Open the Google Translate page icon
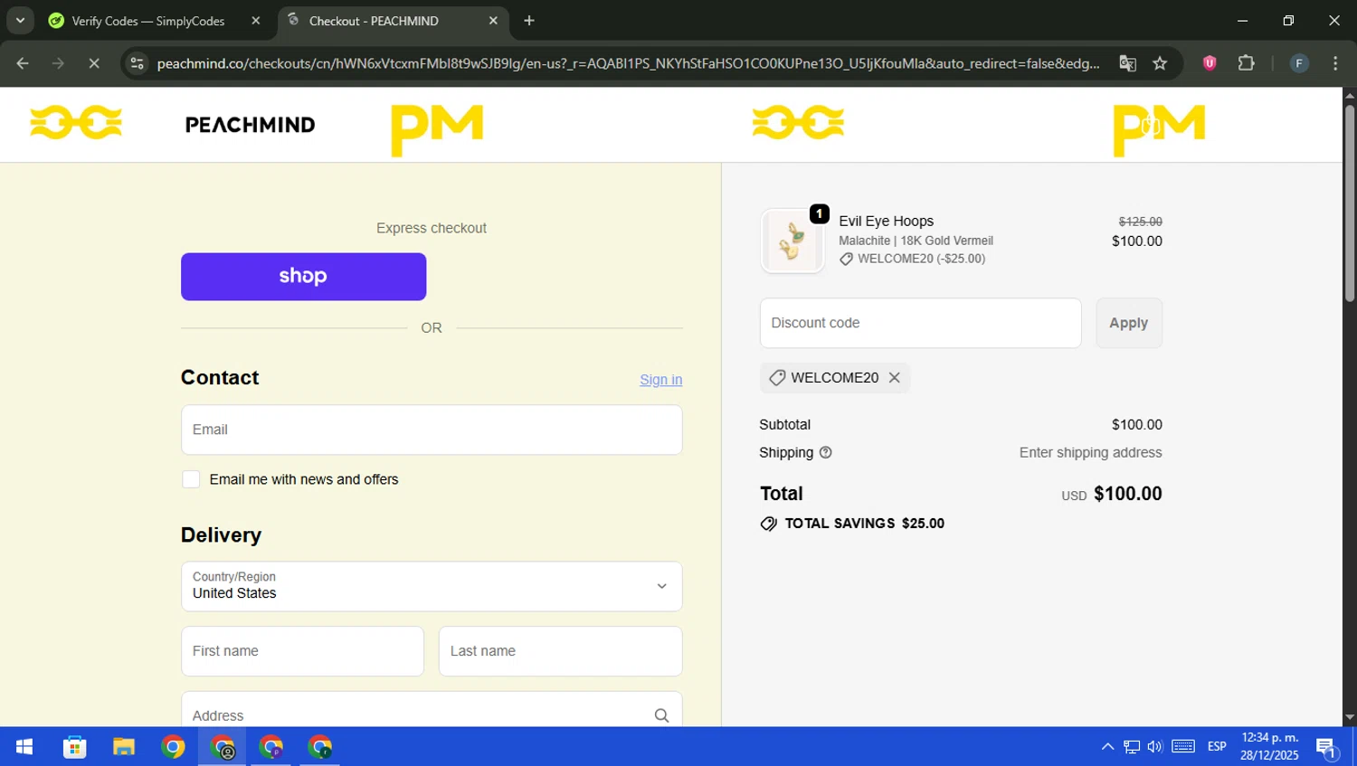 click(x=1127, y=63)
